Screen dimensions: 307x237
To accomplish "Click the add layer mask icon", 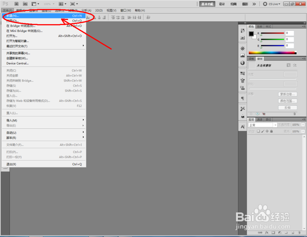I will pyautogui.click(x=273, y=233).
